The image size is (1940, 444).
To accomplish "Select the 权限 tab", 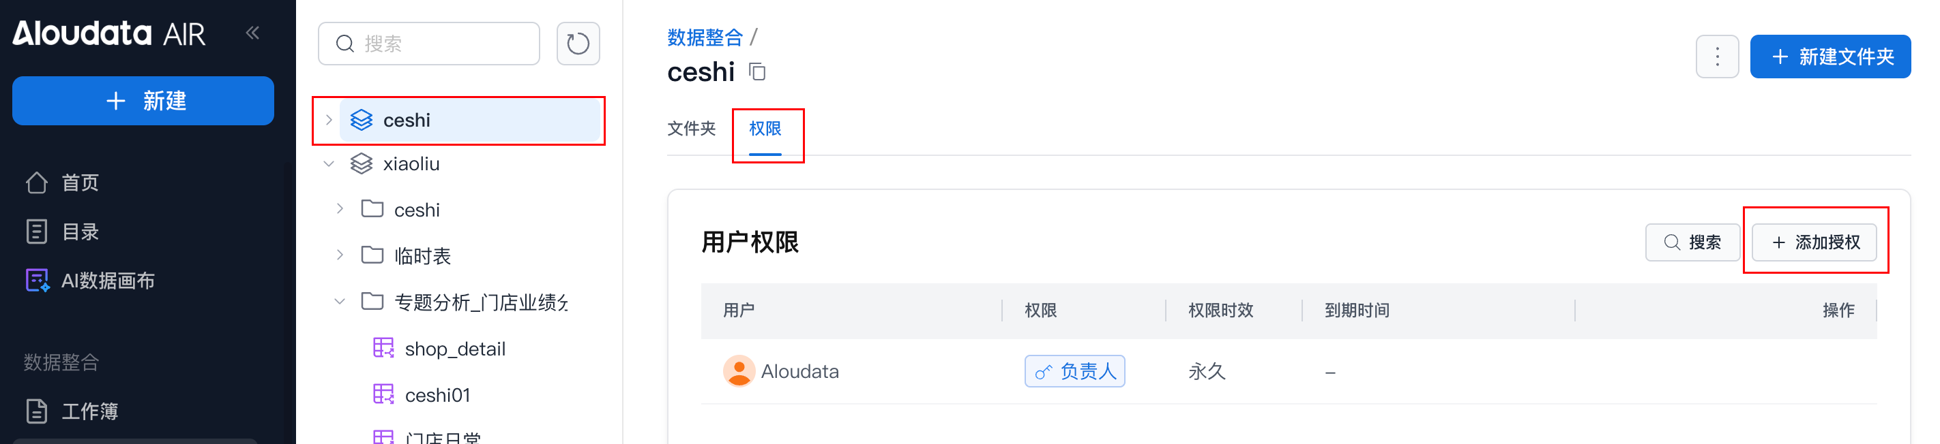I will 765,129.
